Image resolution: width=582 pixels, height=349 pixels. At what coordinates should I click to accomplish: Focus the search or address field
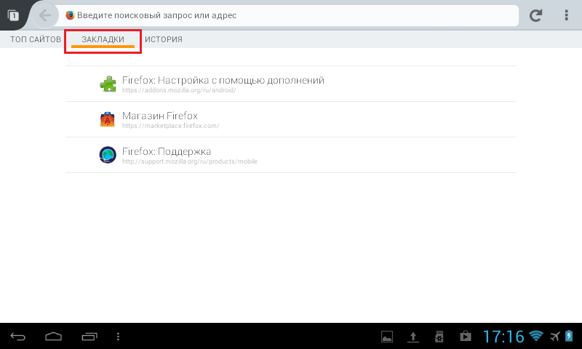[x=287, y=15]
